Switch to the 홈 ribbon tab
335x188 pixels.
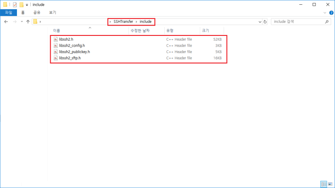[23, 13]
